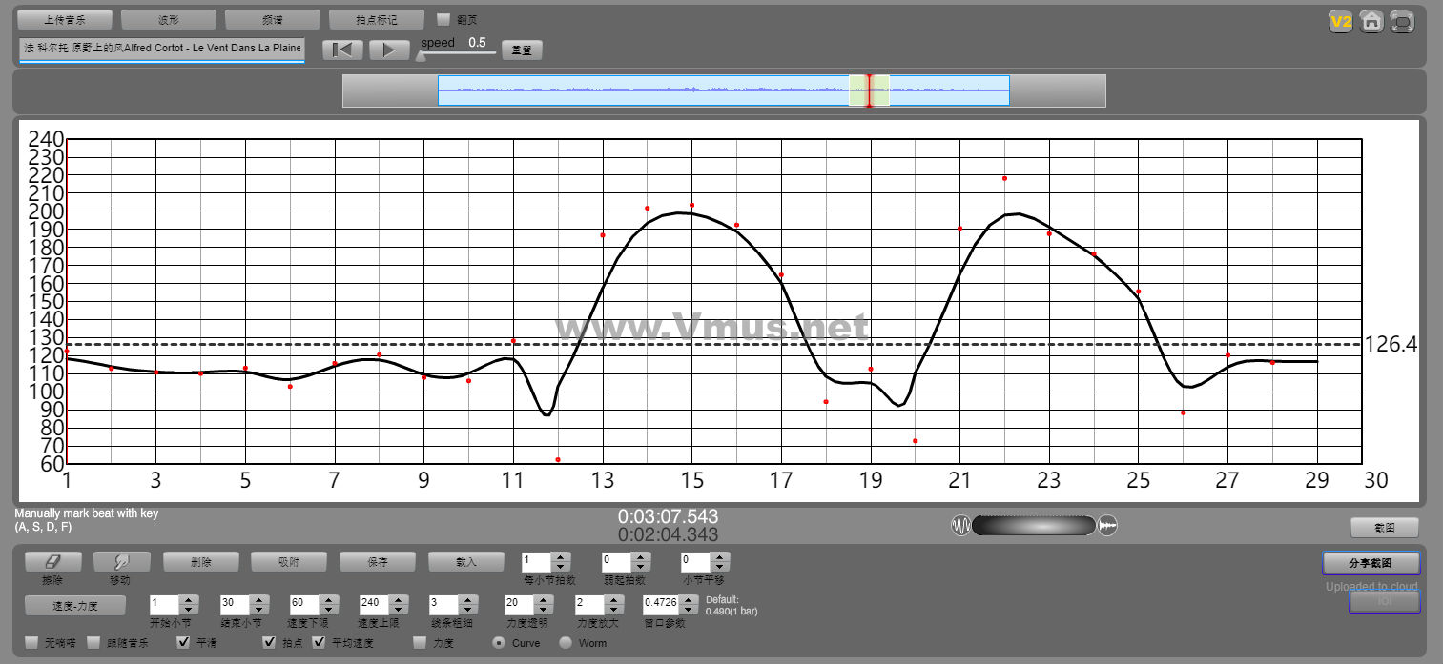Click the 上传音乐 upload music button
The image size is (1443, 664).
point(65,19)
